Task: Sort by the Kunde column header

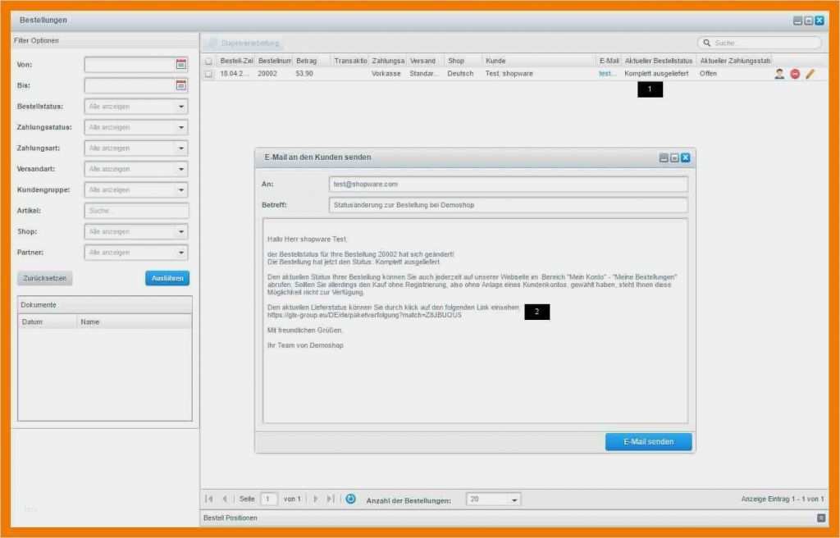Action: (x=538, y=61)
